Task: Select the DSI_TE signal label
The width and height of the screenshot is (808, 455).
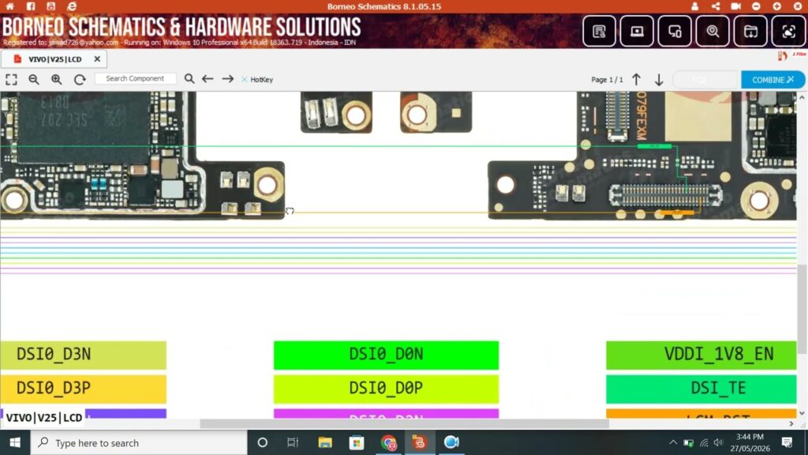Action: click(x=701, y=389)
